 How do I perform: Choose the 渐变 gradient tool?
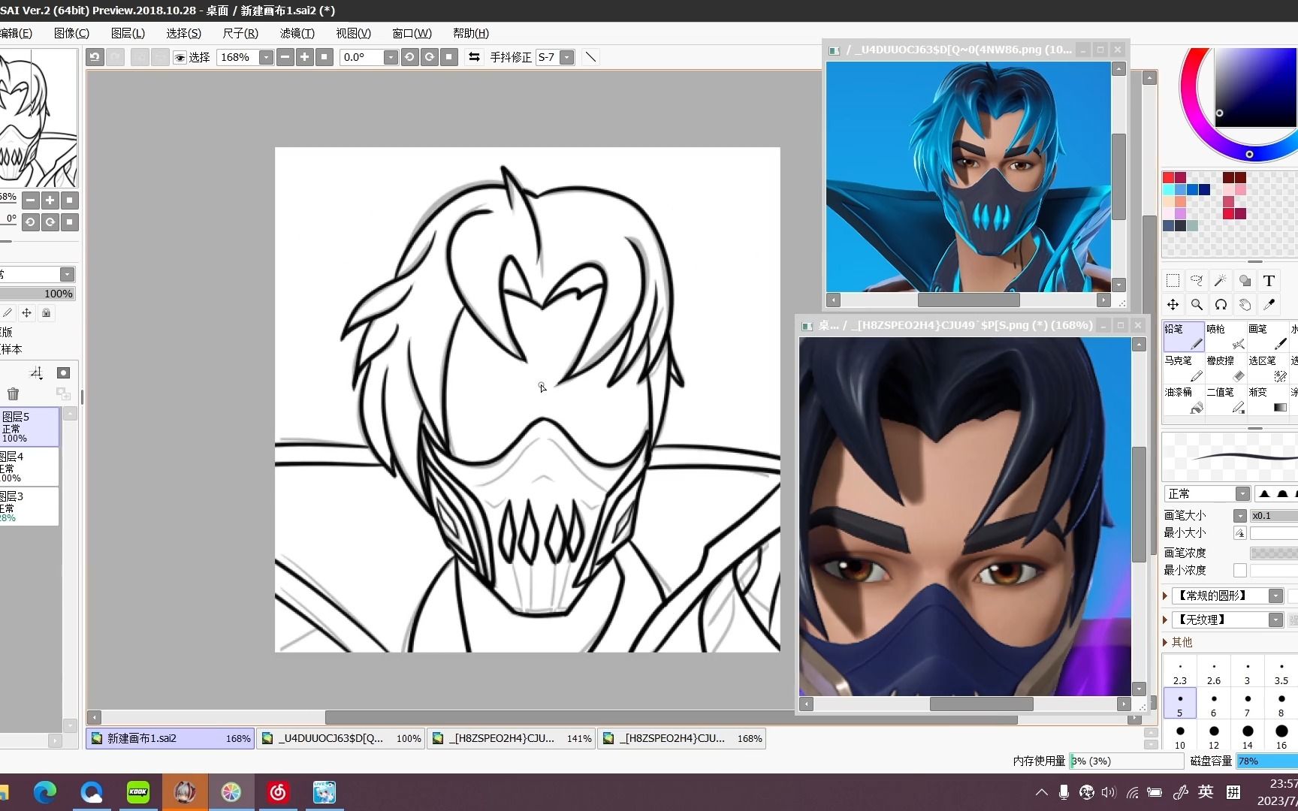coord(1268,400)
